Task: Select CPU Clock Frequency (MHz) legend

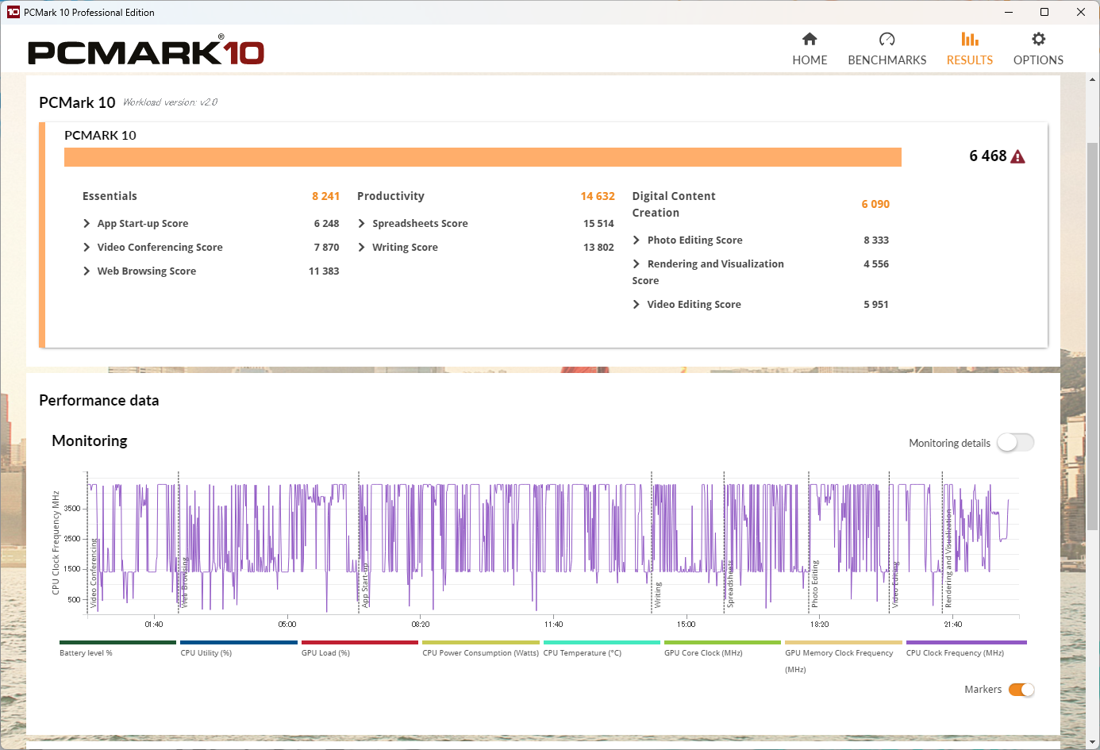Action: 955,653
